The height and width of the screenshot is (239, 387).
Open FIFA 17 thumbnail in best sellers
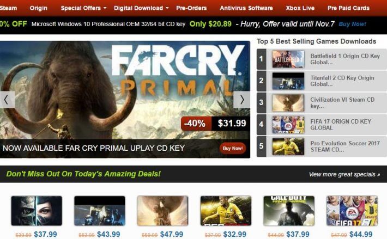(x=288, y=125)
